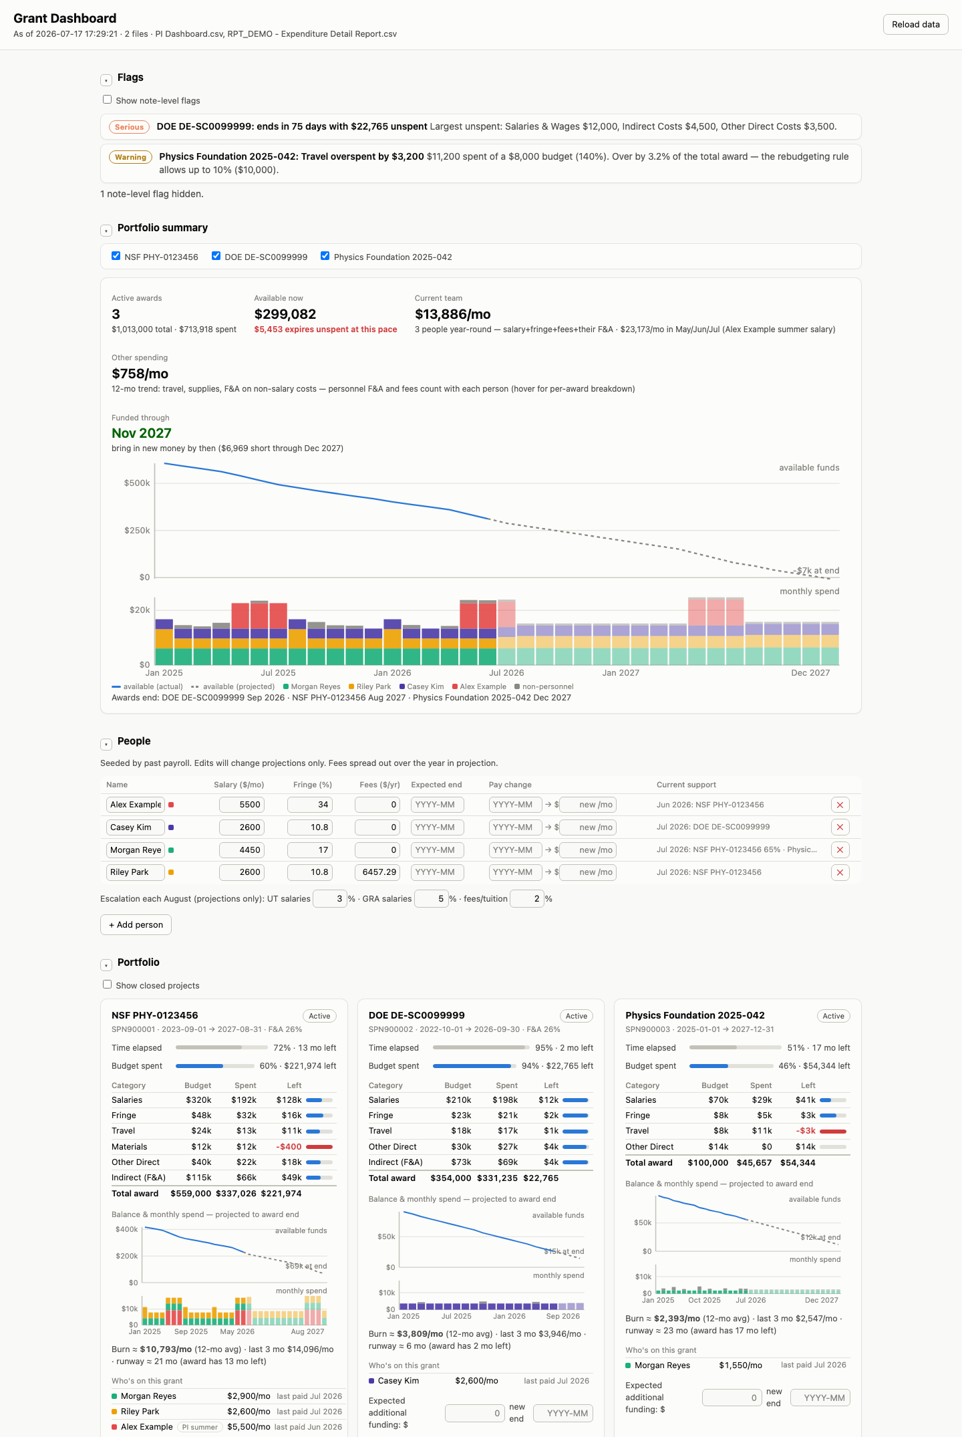Click Casey Kim's purple color swatch
Viewport: 962px width, 1437px height.
tap(171, 827)
